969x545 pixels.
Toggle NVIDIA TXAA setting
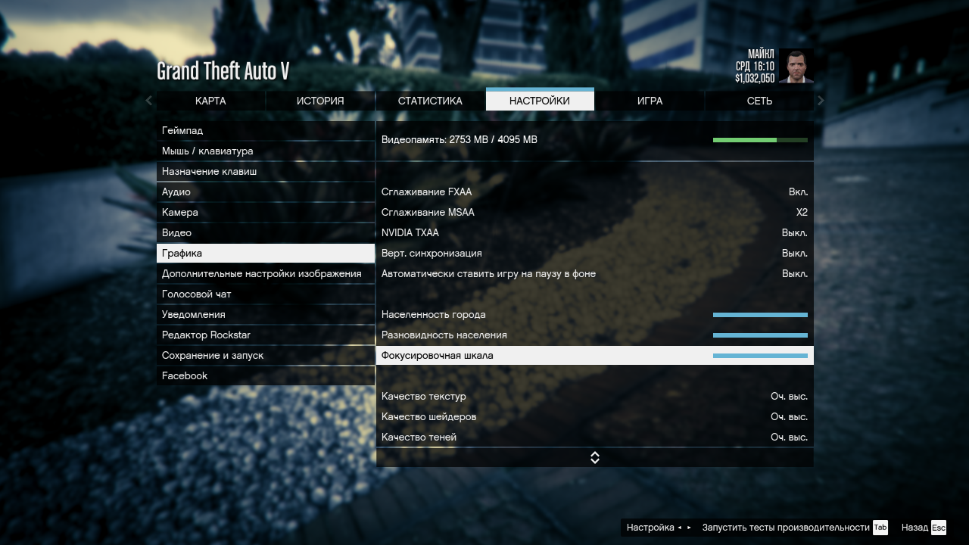point(595,233)
